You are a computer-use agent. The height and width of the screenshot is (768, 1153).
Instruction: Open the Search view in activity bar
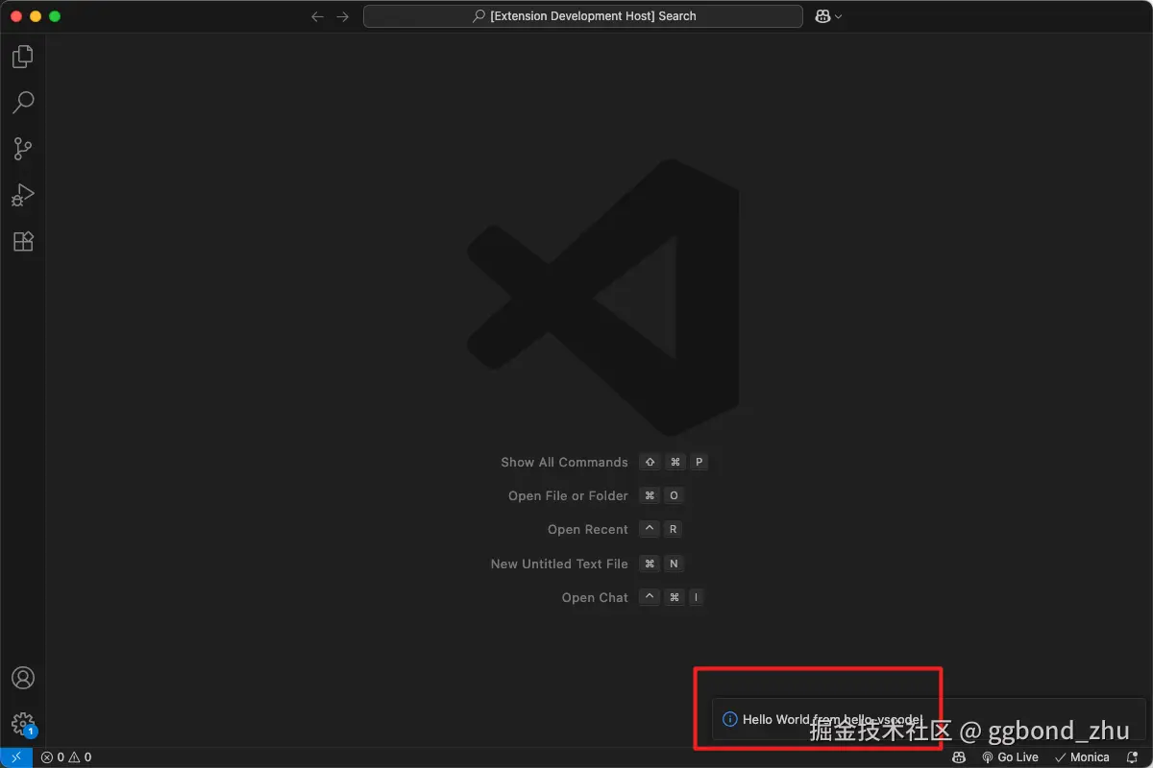point(23,102)
